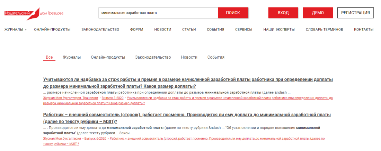Image resolution: width=381 pixels, height=151 pixels.
Task: Click the search field with the query text
Action: coord(158,13)
